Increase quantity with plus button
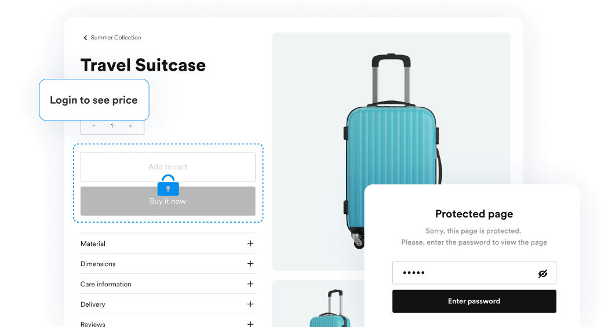601x327 pixels. pyautogui.click(x=130, y=126)
